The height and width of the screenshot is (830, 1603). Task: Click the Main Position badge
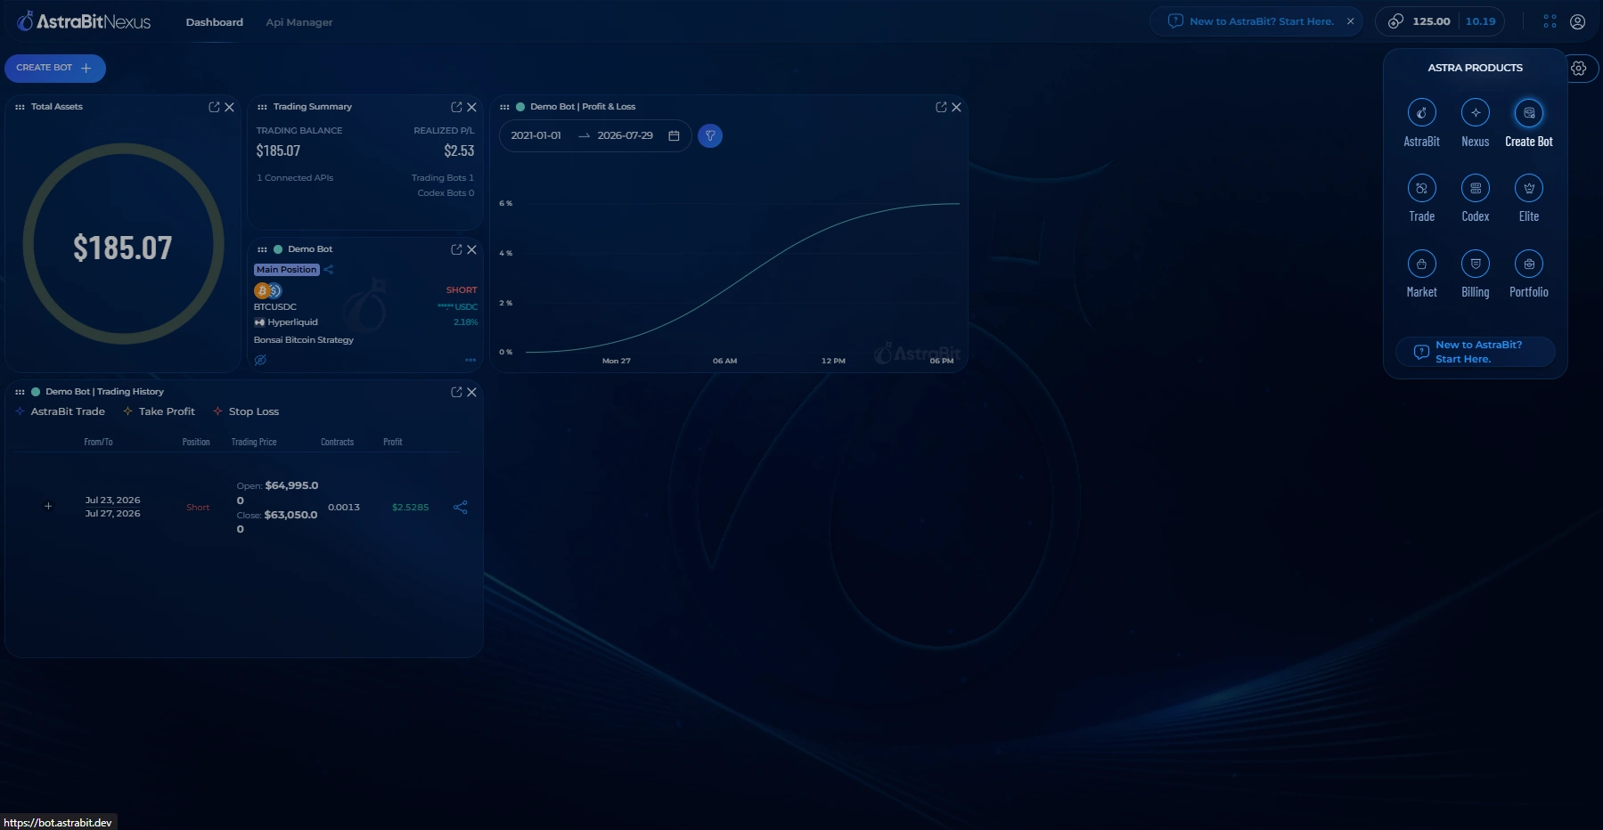point(286,270)
